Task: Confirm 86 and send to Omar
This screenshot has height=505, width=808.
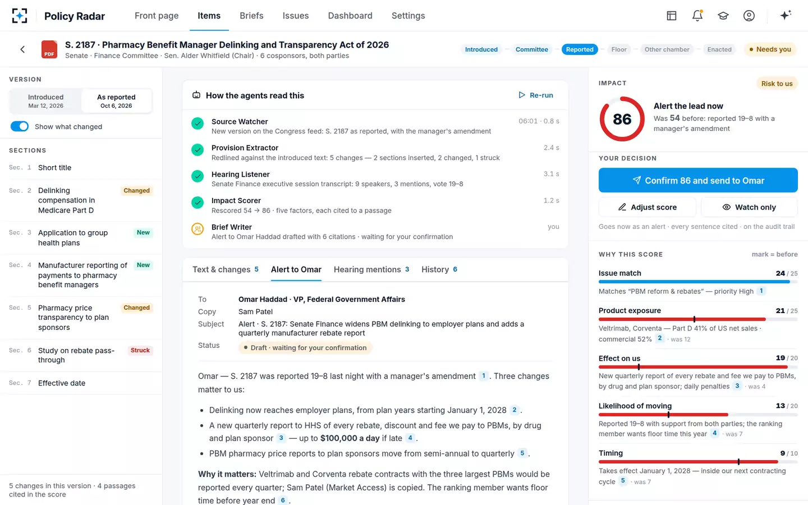Action: click(698, 180)
